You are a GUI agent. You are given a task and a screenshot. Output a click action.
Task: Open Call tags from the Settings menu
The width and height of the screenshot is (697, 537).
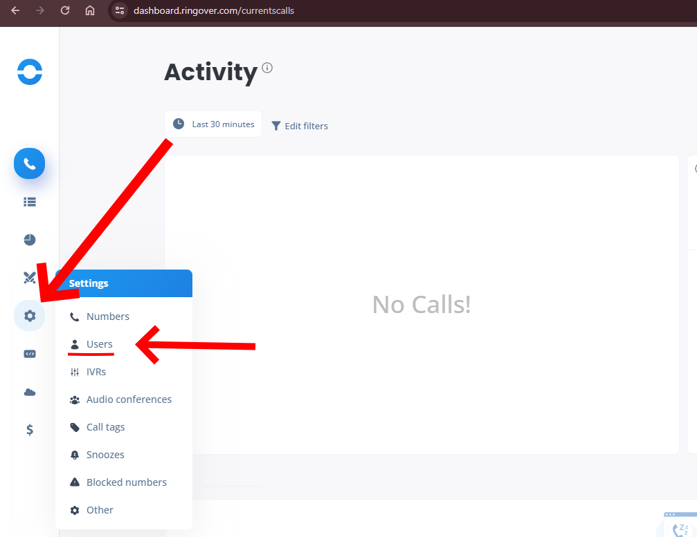(x=105, y=427)
